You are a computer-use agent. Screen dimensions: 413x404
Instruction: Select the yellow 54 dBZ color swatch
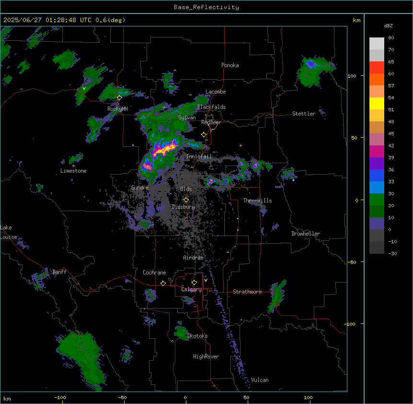tap(377, 103)
